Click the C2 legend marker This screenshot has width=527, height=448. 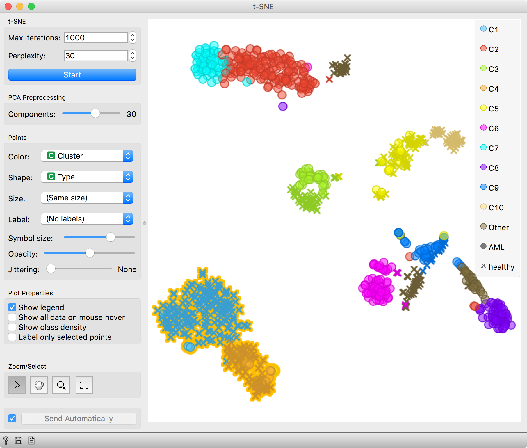coord(483,49)
